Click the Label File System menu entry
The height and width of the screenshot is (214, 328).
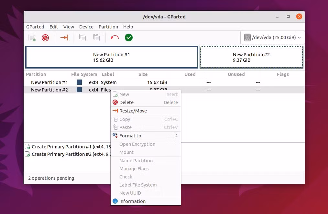coord(146,185)
